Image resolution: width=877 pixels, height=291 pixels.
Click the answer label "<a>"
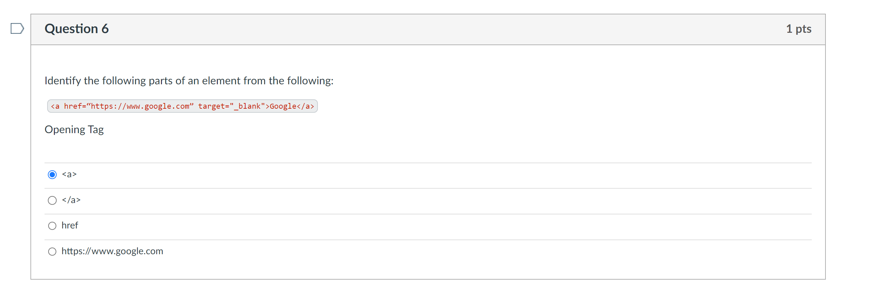click(x=69, y=175)
